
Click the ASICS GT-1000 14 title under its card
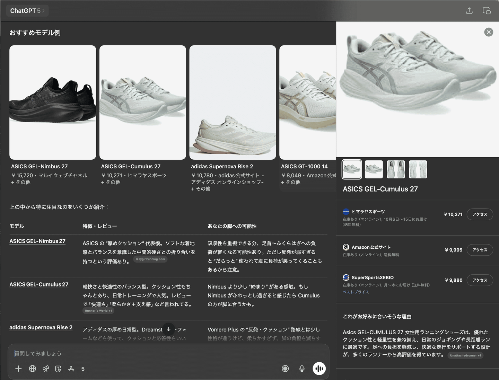304,167
